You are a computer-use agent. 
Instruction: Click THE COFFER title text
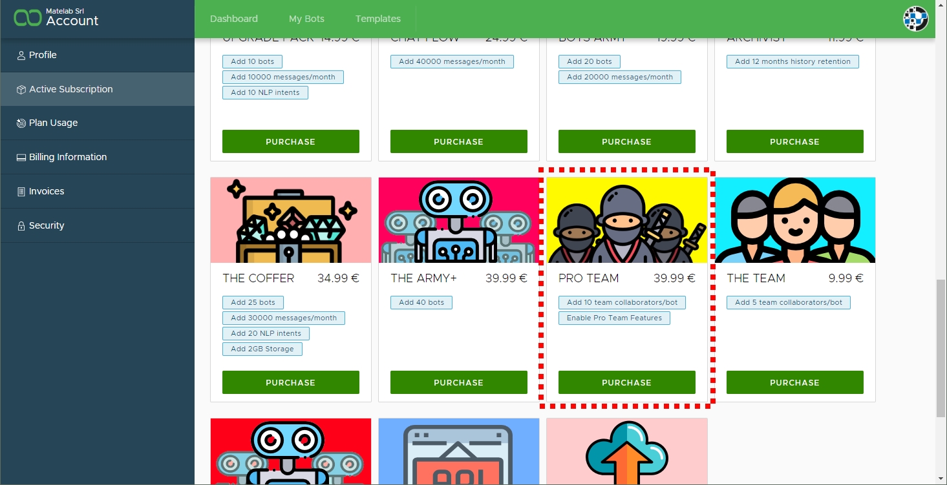(259, 278)
